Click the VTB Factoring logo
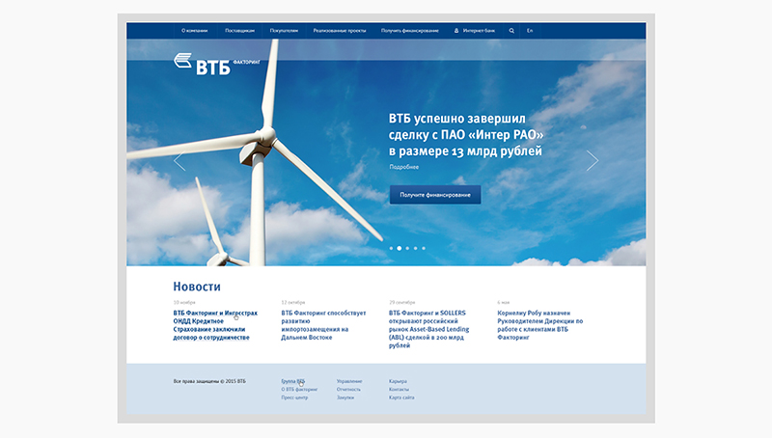 point(216,65)
